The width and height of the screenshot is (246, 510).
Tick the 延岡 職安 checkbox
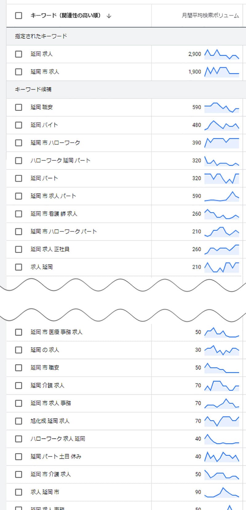tap(19, 107)
